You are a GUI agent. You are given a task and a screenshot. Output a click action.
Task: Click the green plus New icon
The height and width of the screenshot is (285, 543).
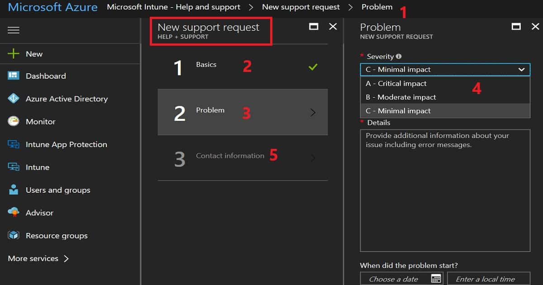coord(14,54)
